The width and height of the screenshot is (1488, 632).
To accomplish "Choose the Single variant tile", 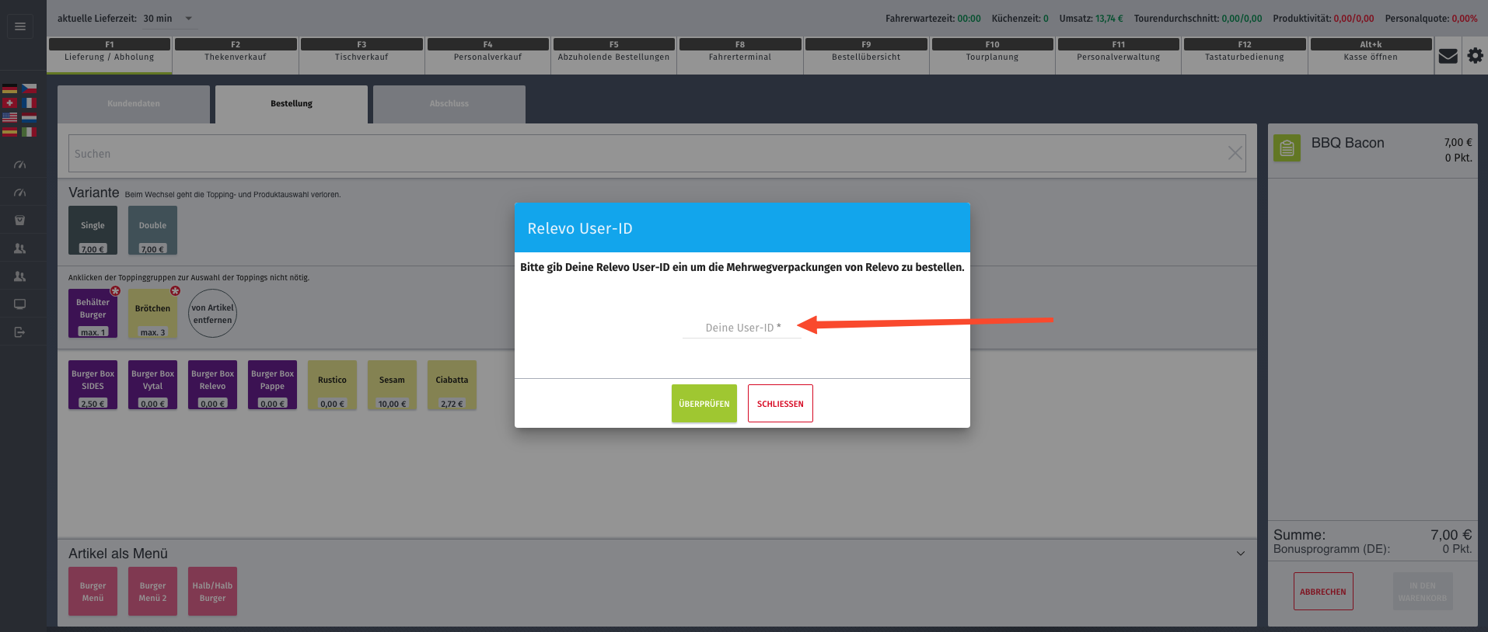I will pyautogui.click(x=93, y=231).
